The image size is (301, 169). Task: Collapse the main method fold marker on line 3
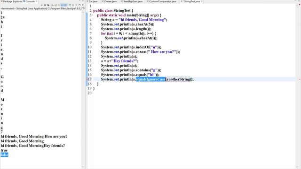[92, 15]
